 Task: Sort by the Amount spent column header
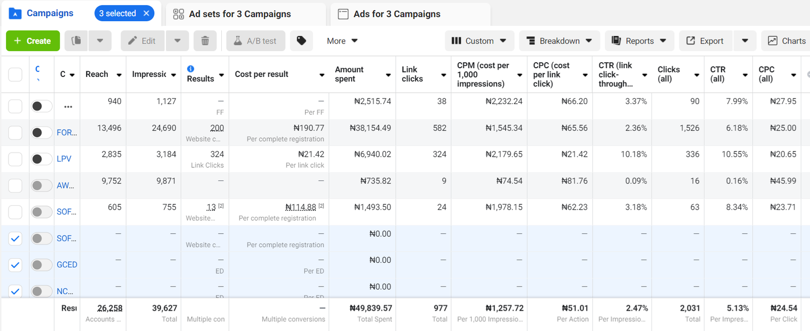349,74
